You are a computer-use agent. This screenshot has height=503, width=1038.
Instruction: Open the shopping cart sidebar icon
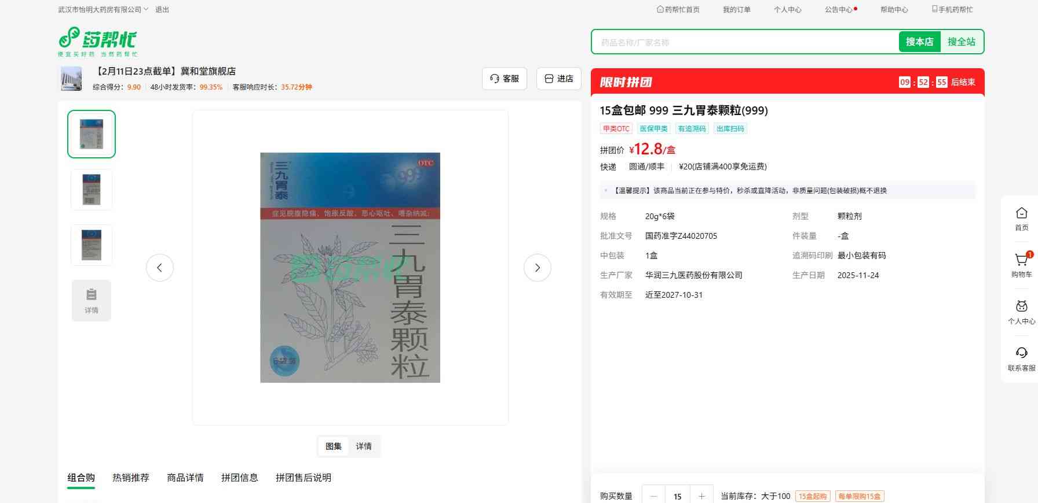pyautogui.click(x=1021, y=261)
